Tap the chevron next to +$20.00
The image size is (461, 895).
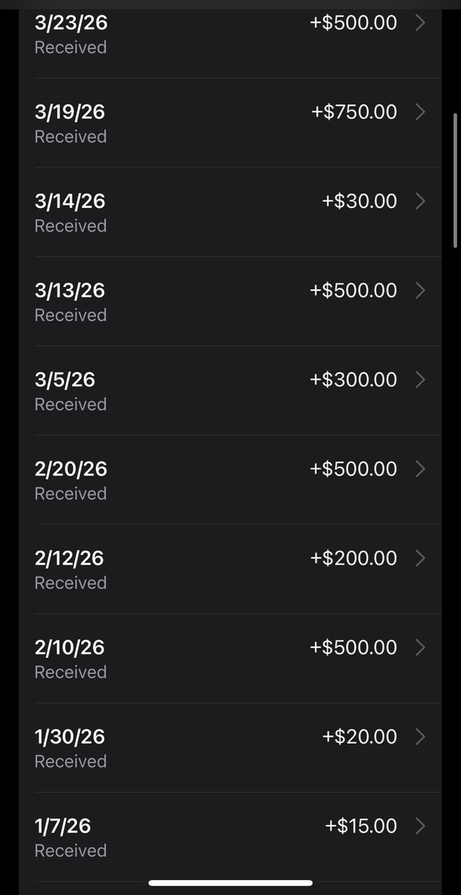[x=420, y=737]
